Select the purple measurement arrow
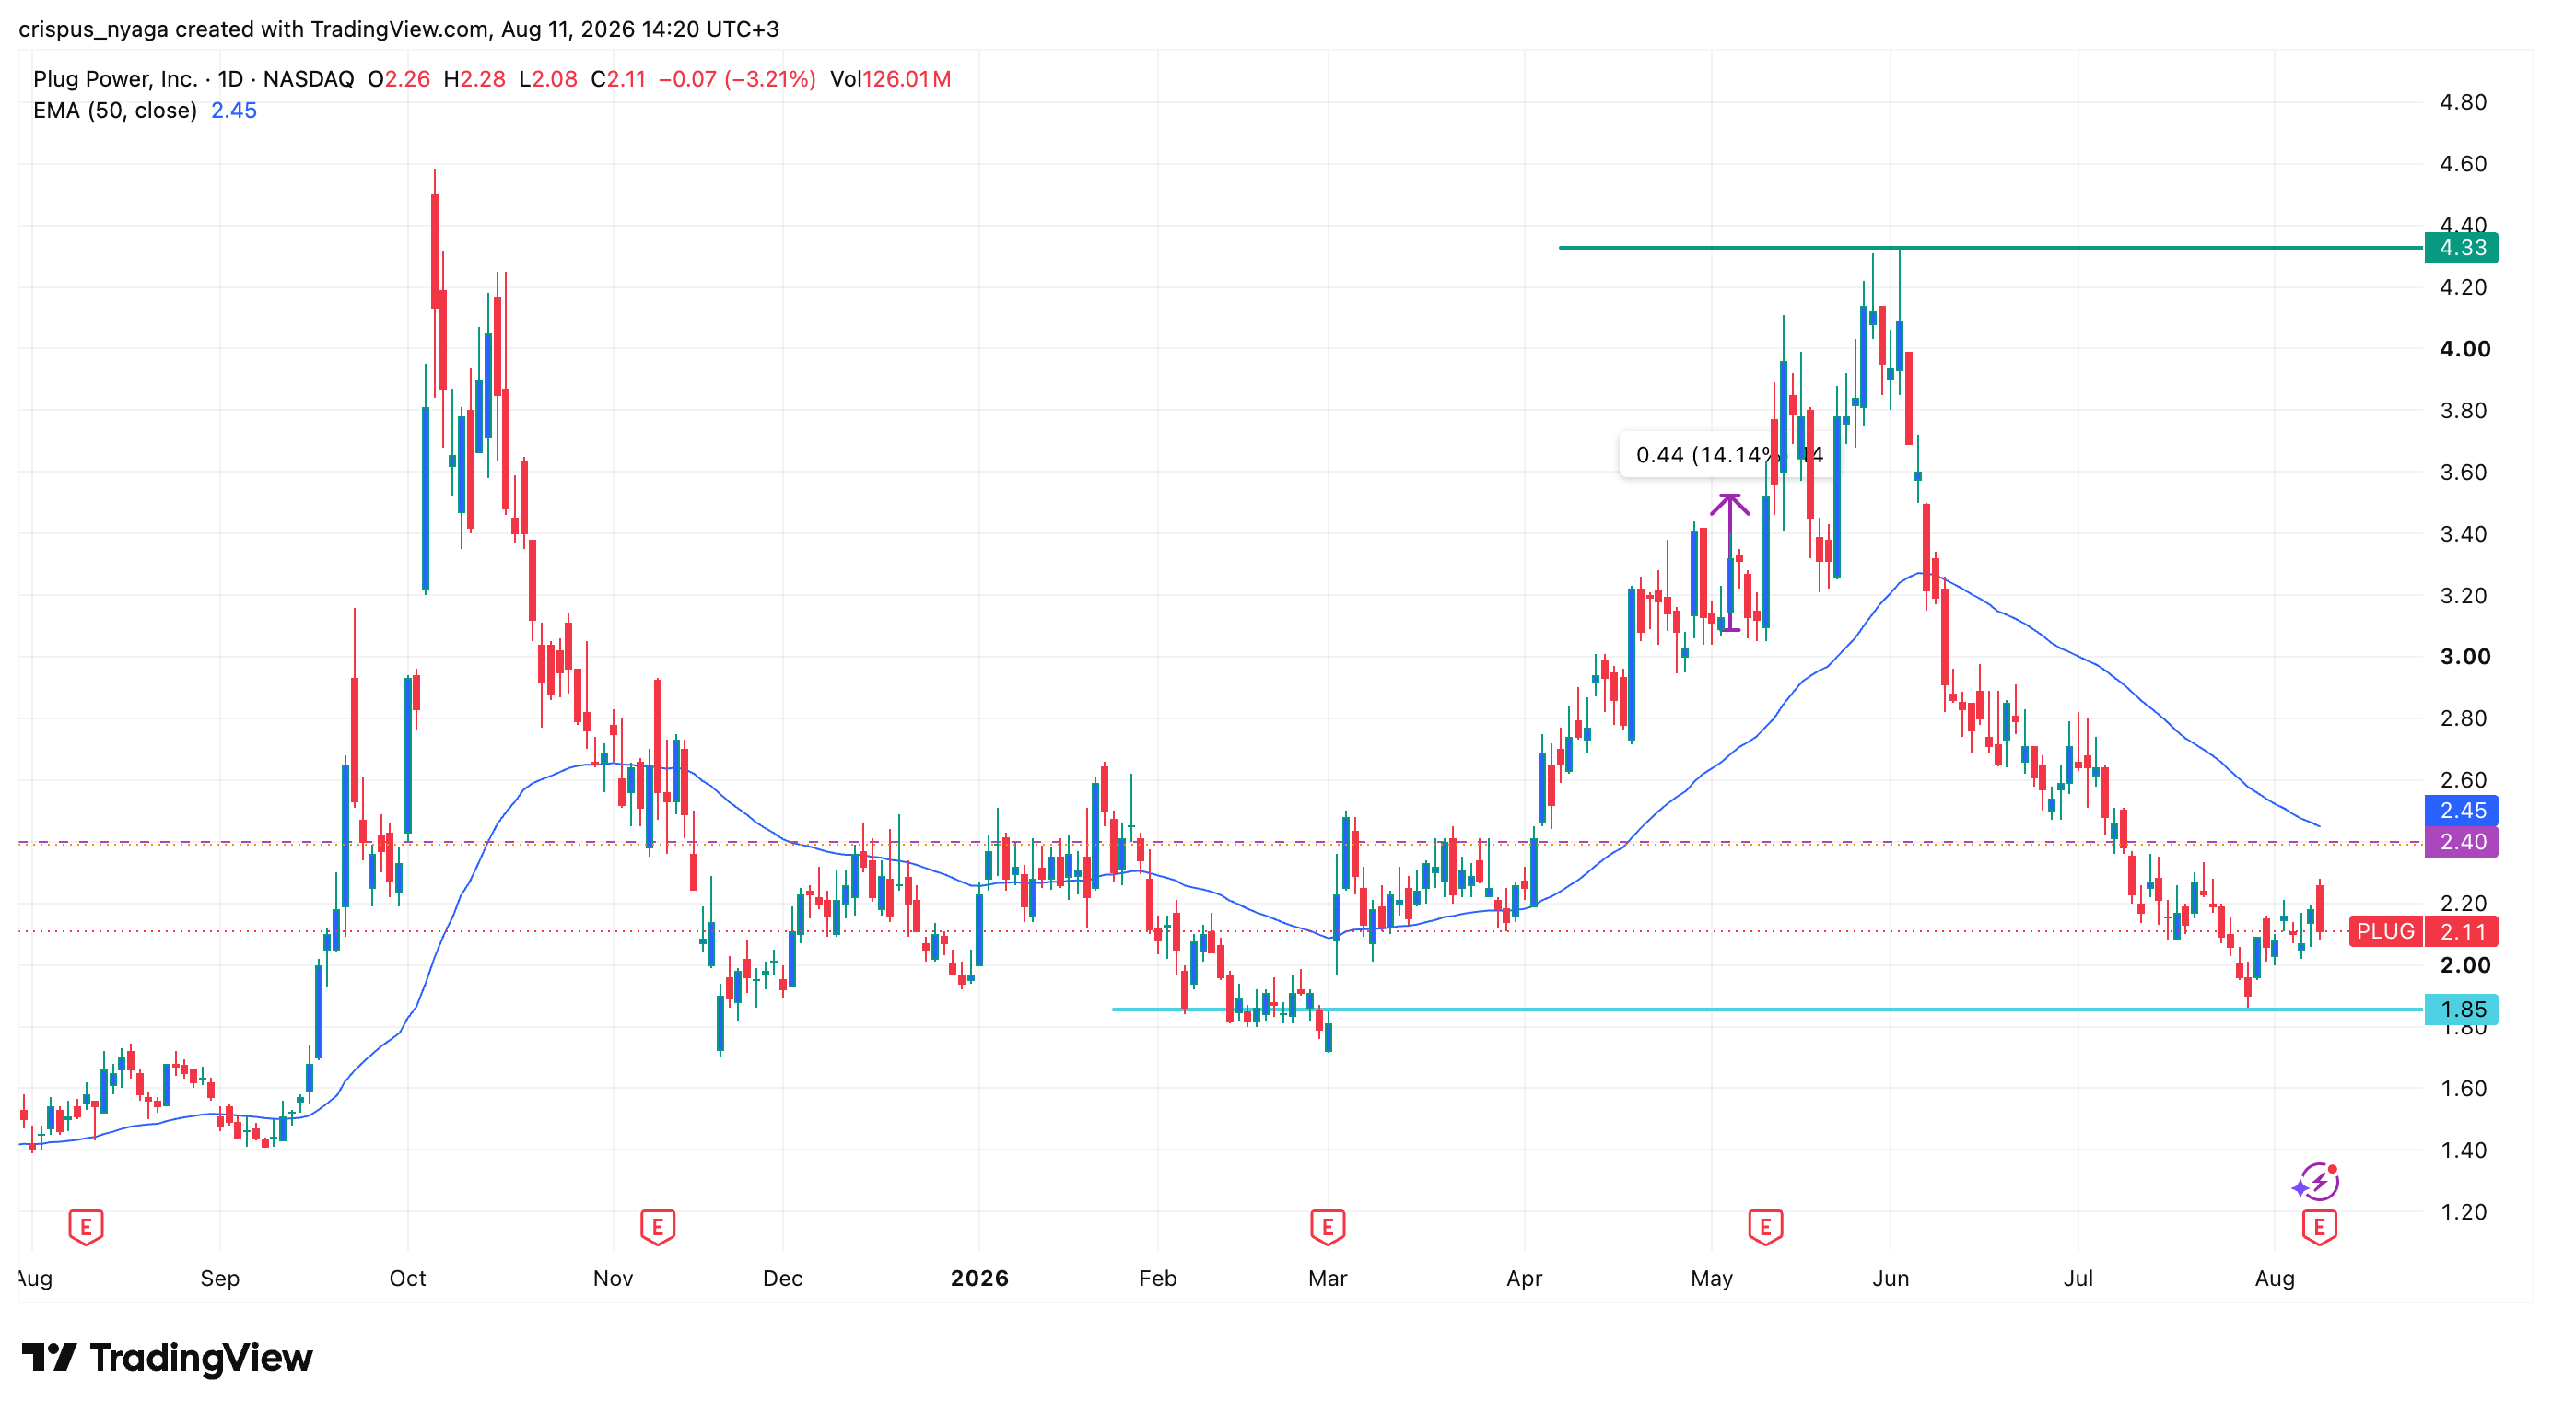2552x1413 pixels. click(1729, 562)
